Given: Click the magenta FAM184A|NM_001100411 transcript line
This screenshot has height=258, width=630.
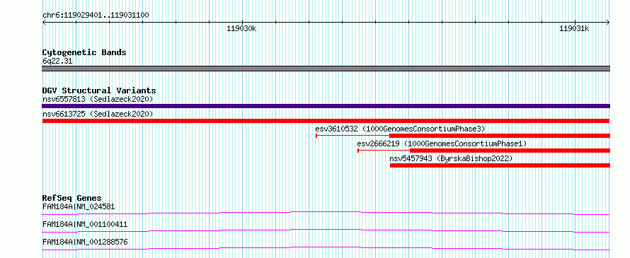Looking at the screenshot, I should coord(326,230).
